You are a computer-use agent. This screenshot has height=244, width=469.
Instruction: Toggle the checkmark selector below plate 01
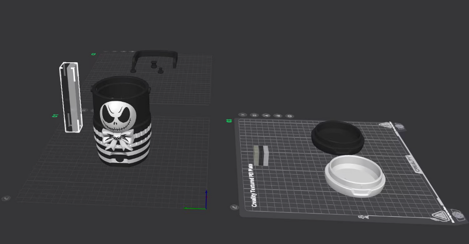pyautogui.click(x=6, y=198)
